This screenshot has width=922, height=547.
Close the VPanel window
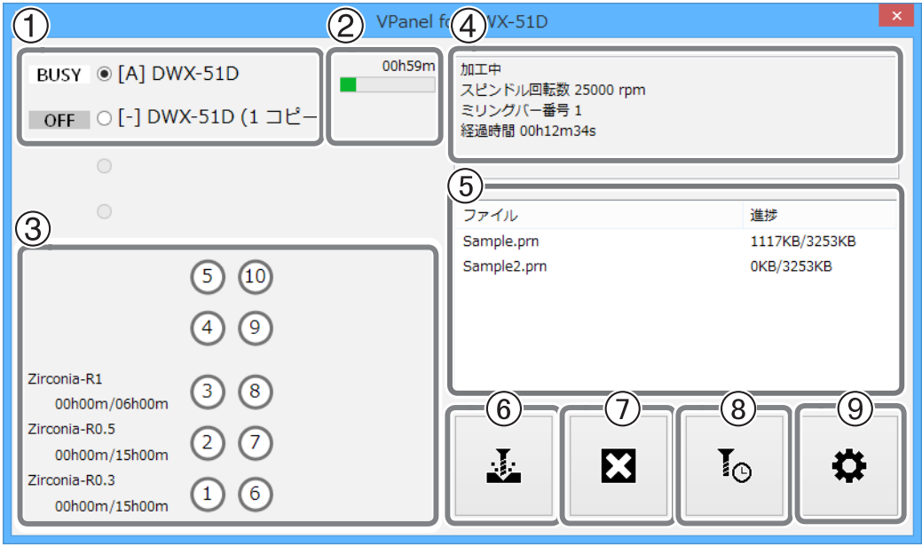[896, 16]
